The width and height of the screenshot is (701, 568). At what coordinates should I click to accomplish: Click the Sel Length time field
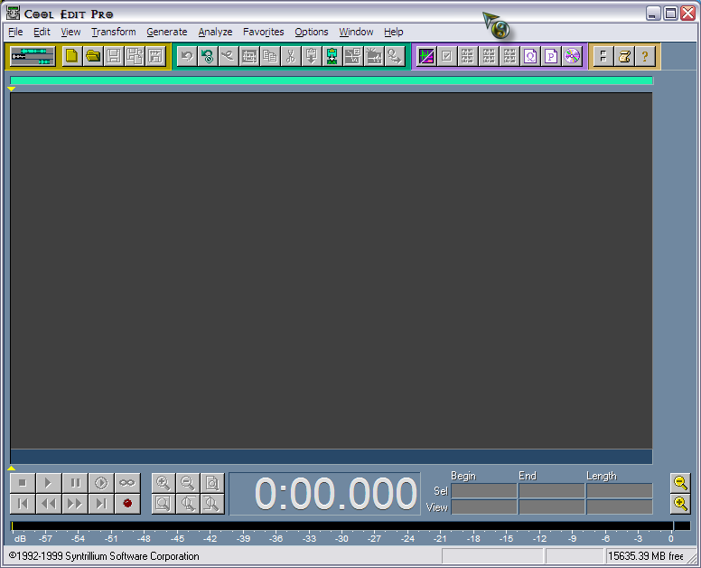point(620,491)
